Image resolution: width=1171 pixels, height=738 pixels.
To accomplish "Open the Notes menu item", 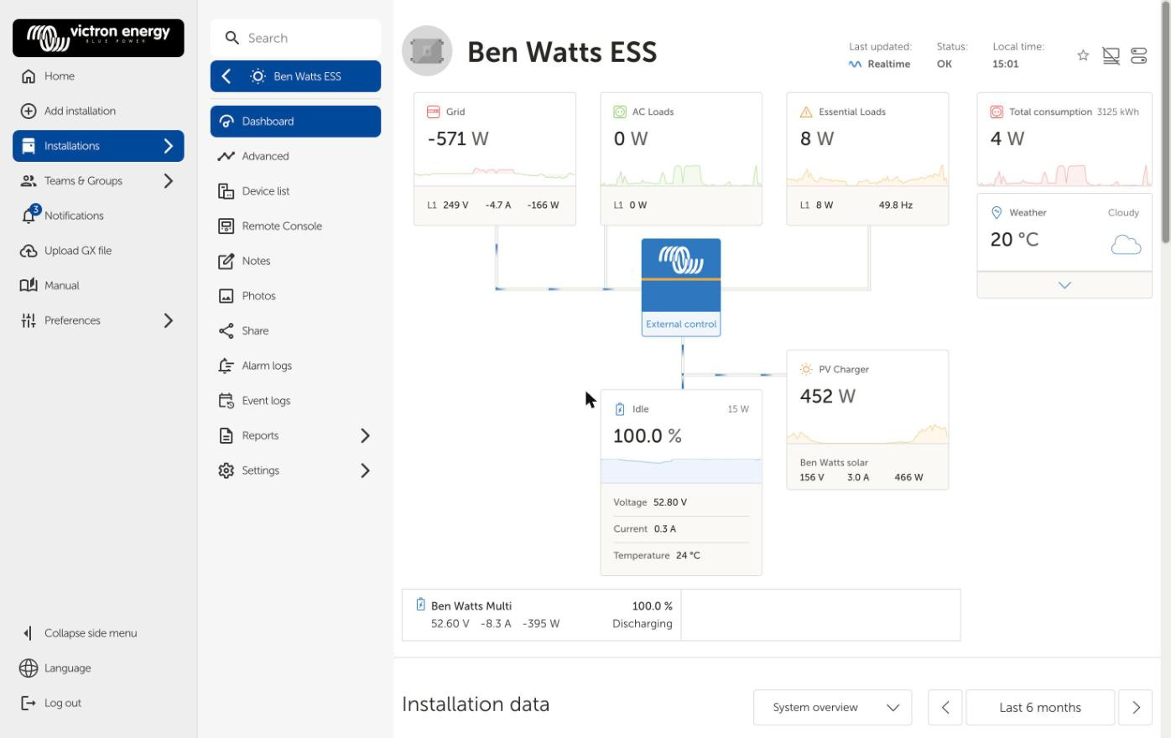I will tap(295, 261).
